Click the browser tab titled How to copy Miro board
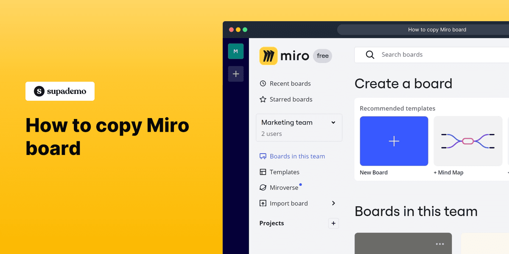This screenshot has width=509, height=254. pyautogui.click(x=437, y=30)
